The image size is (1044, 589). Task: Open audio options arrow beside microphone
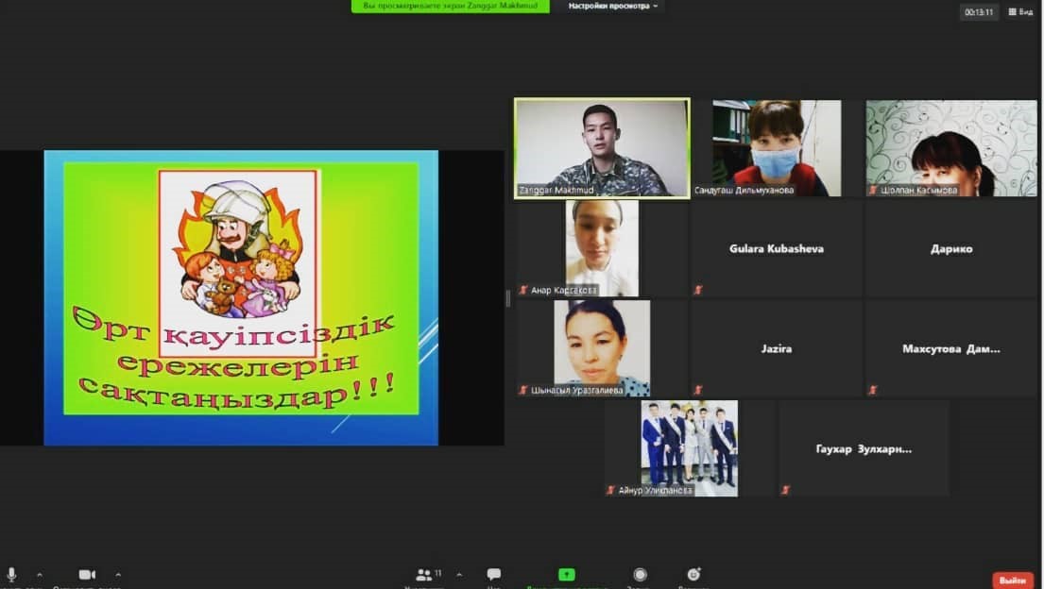tap(39, 574)
